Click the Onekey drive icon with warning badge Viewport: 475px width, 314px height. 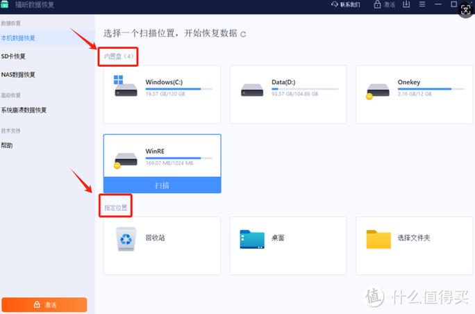pyautogui.click(x=378, y=91)
